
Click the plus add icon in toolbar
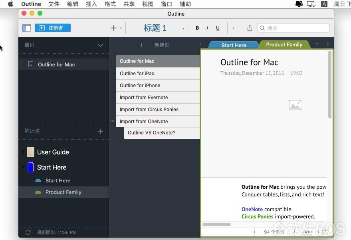coord(114,28)
